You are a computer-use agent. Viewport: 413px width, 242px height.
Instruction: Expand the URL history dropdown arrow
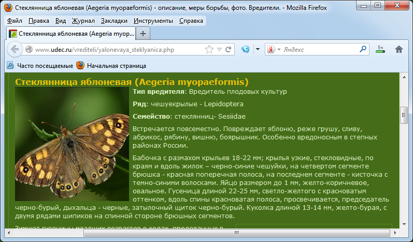(x=220, y=50)
